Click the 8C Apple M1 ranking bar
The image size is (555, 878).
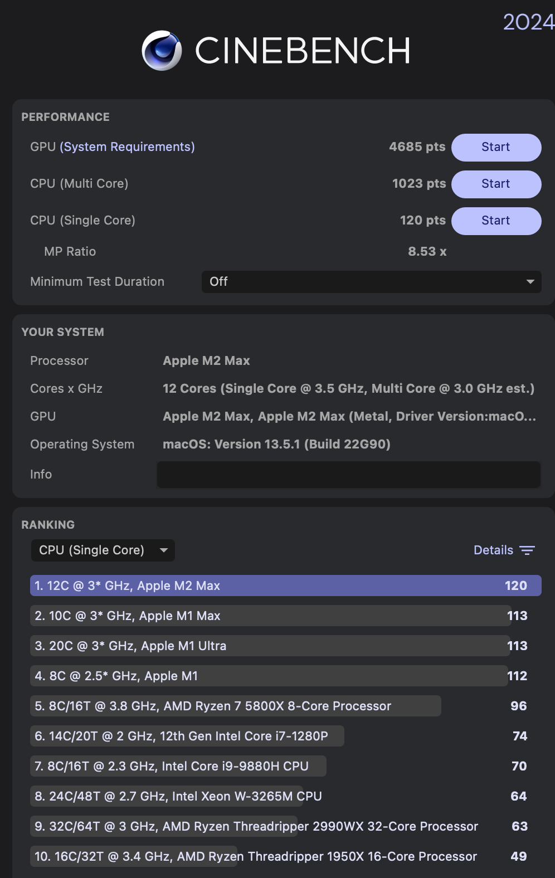pyautogui.click(x=269, y=676)
